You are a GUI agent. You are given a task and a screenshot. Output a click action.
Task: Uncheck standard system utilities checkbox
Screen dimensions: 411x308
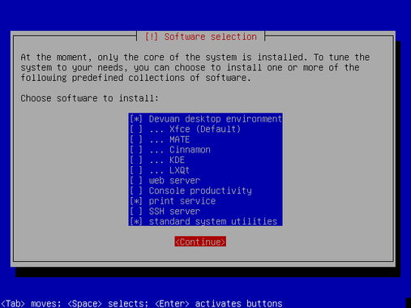[136, 221]
